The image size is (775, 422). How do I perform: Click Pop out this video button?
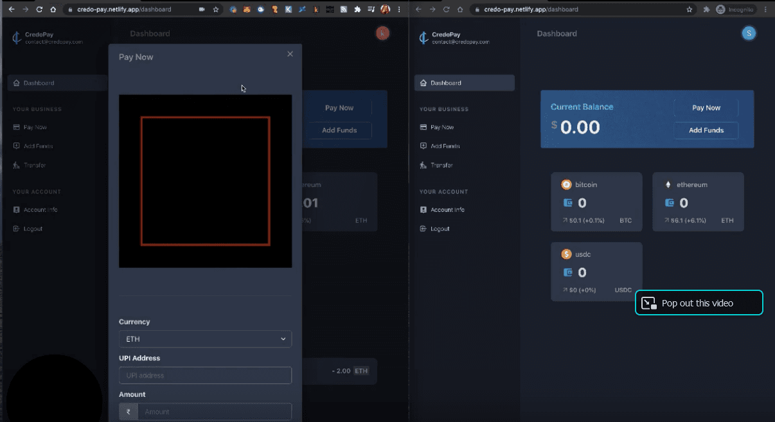coord(699,303)
